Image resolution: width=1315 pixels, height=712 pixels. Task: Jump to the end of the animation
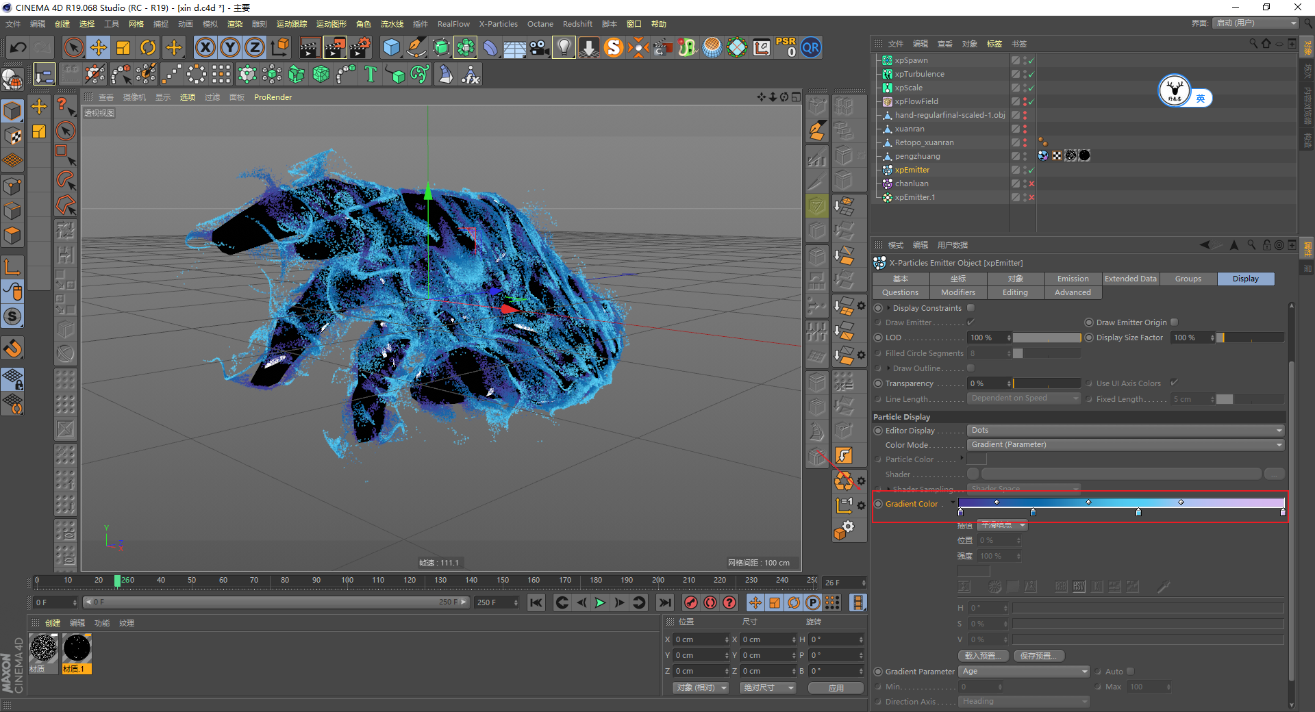tap(664, 602)
